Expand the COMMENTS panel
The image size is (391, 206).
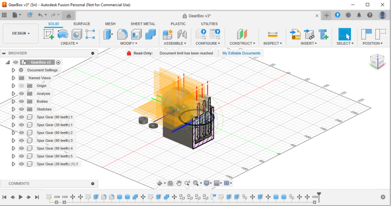(93, 183)
